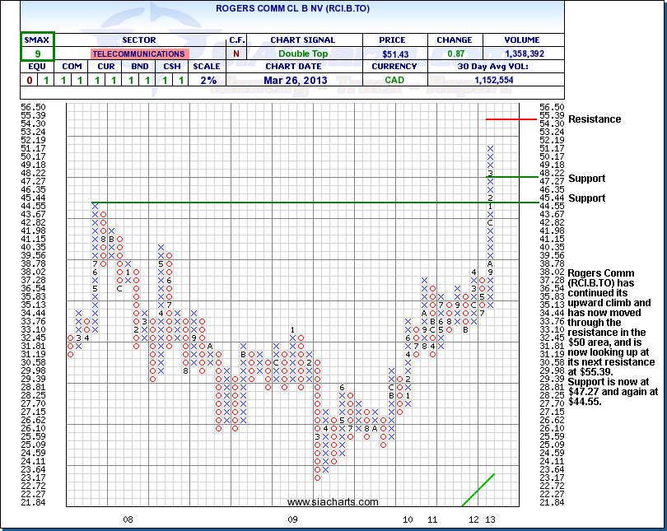Click the C.F. indicator value N

tap(236, 54)
